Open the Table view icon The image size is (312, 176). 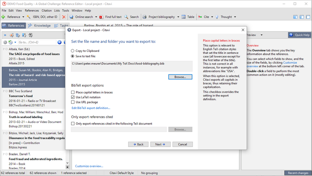click(x=183, y=17)
